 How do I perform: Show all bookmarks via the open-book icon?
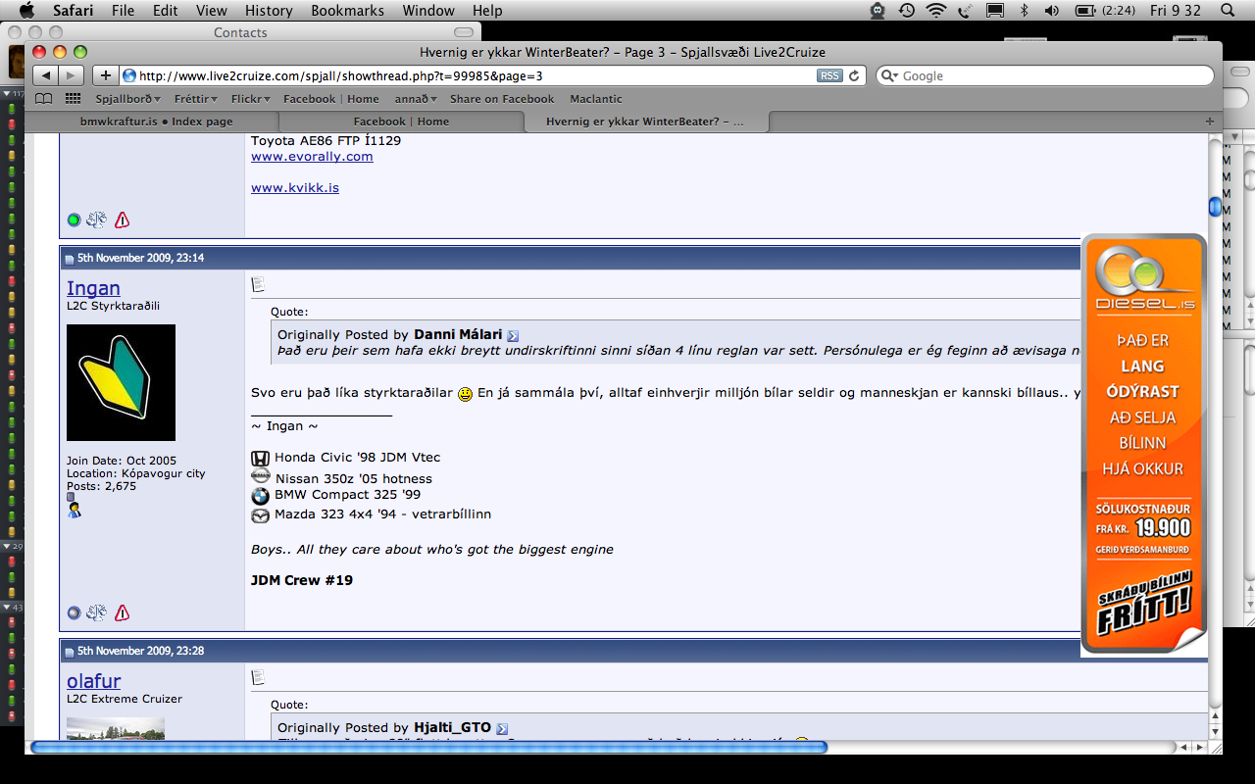(44, 99)
